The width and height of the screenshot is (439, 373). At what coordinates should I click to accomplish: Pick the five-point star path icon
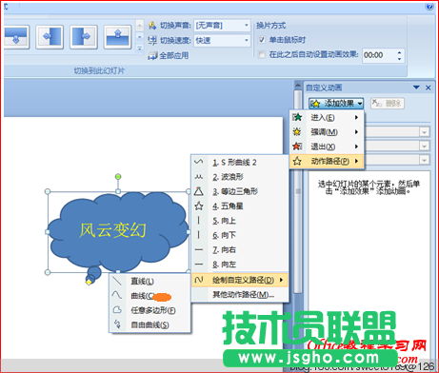tap(199, 206)
